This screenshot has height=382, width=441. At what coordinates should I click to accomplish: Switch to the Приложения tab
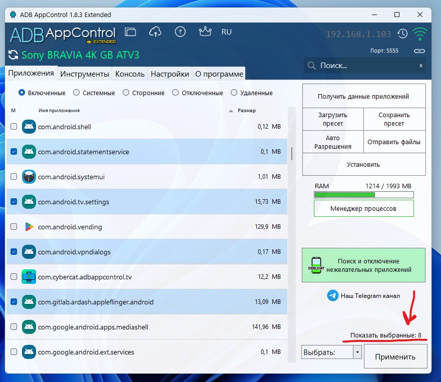point(31,73)
